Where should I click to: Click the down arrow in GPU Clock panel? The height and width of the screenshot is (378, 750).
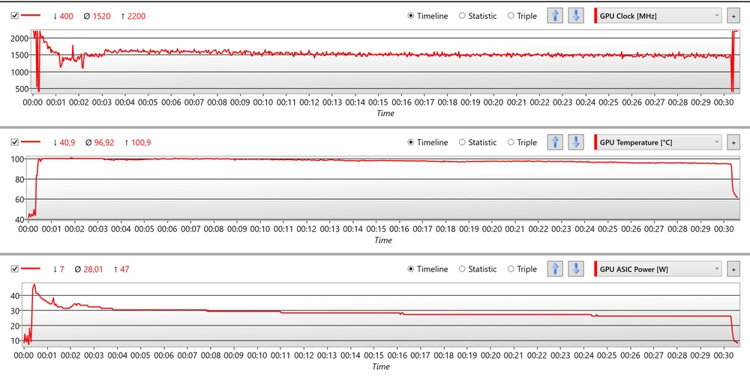575,16
